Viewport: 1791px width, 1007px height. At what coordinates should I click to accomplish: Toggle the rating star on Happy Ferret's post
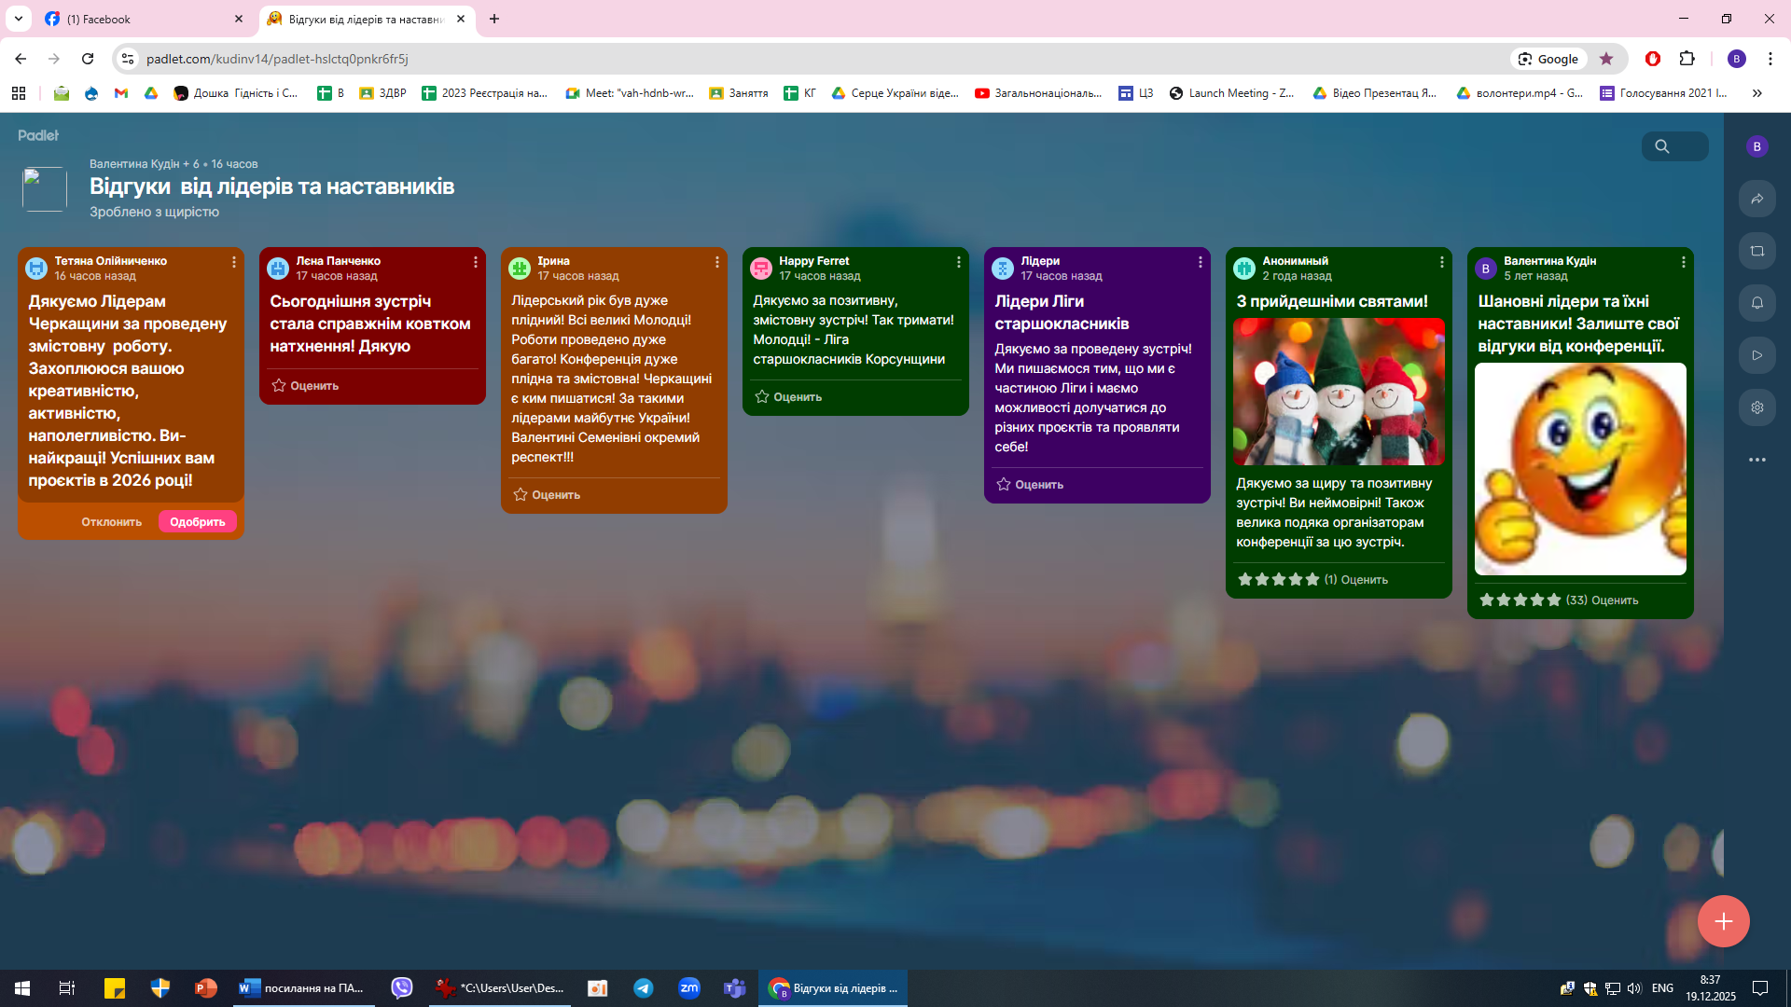click(762, 397)
